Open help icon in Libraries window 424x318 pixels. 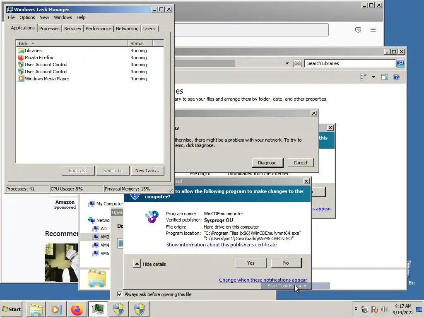point(396,77)
